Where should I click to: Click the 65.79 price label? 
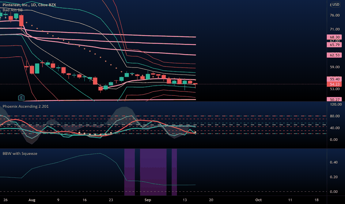(x=334, y=45)
